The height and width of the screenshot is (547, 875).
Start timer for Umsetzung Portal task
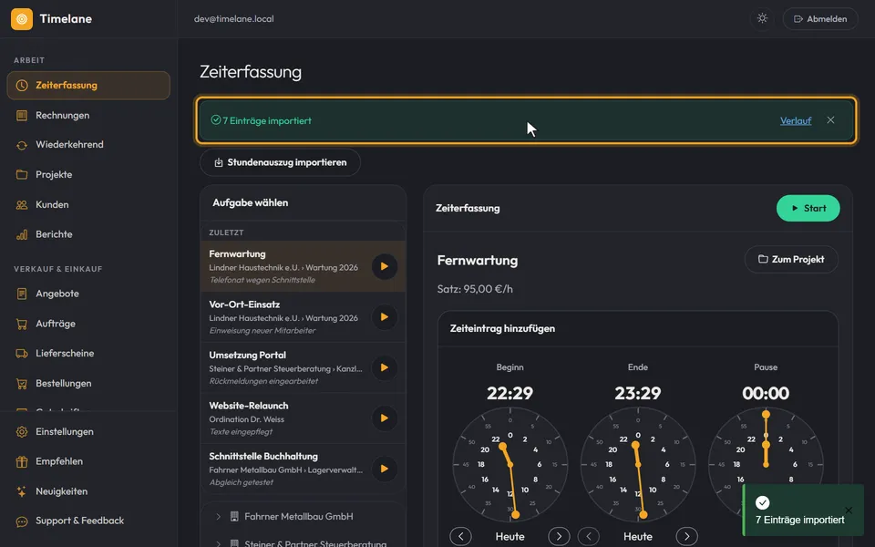pos(385,367)
